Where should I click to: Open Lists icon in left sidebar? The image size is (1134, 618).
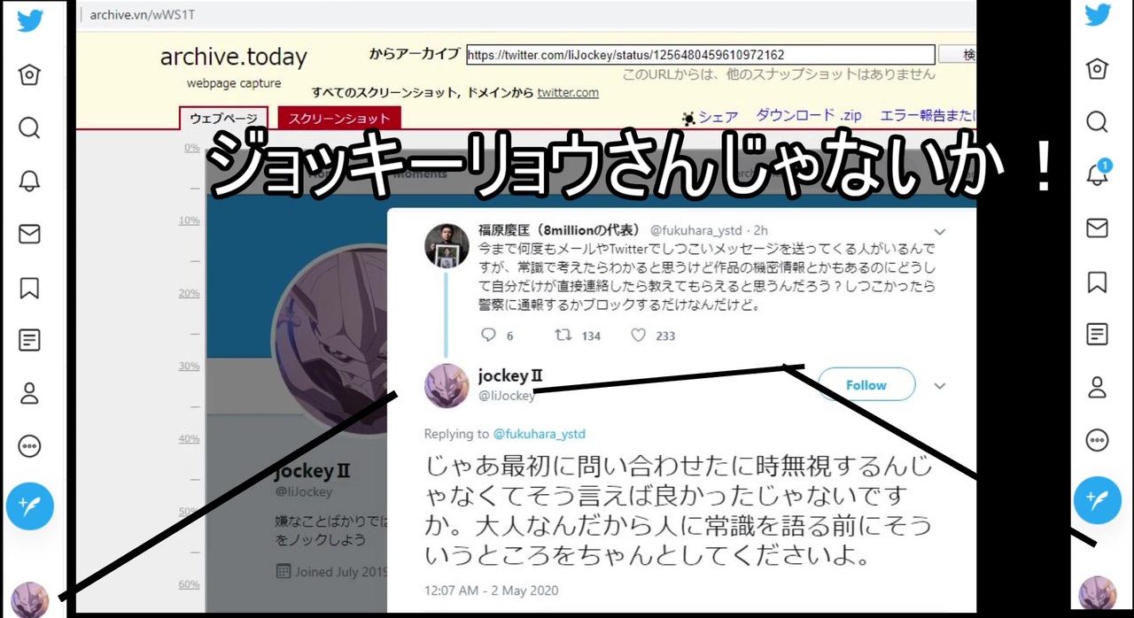(x=29, y=340)
